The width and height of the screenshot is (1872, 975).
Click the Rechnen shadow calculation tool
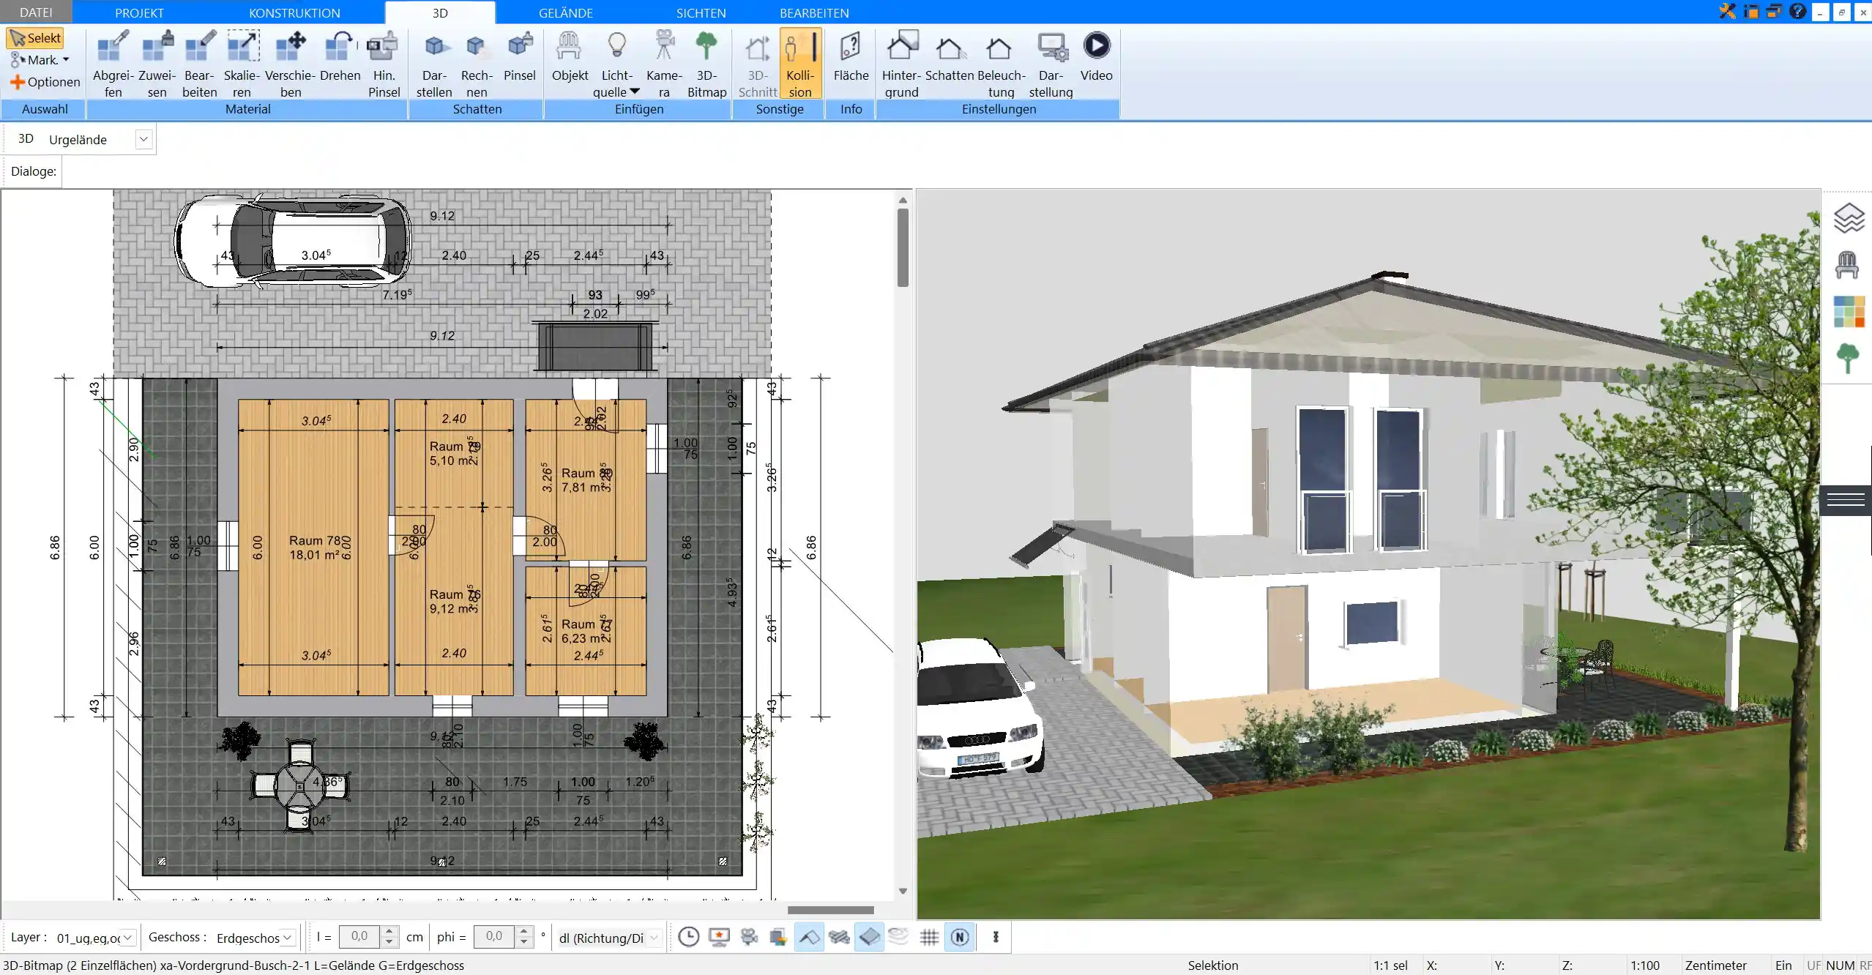coord(477,64)
